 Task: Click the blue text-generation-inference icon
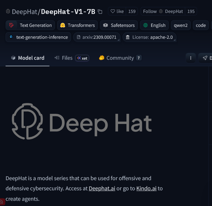11,37
